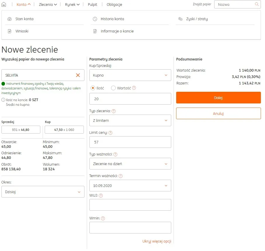The height and width of the screenshot is (251, 265).
Task: Show help for Typ ważności
Action: click(115, 154)
